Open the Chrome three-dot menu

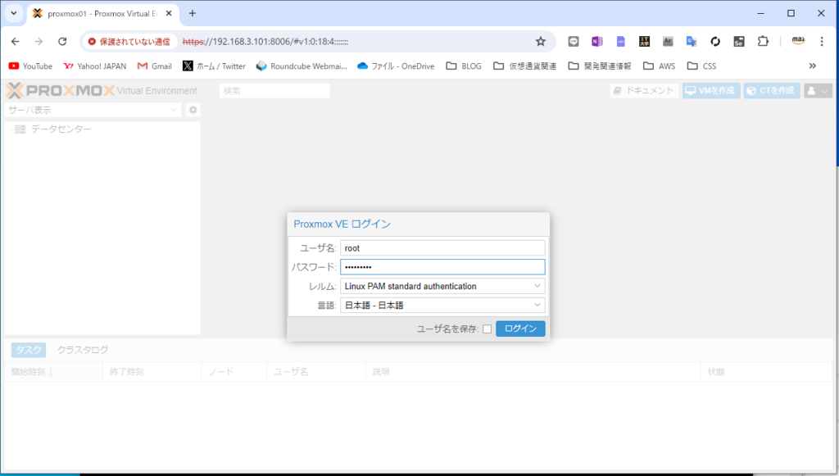point(823,41)
